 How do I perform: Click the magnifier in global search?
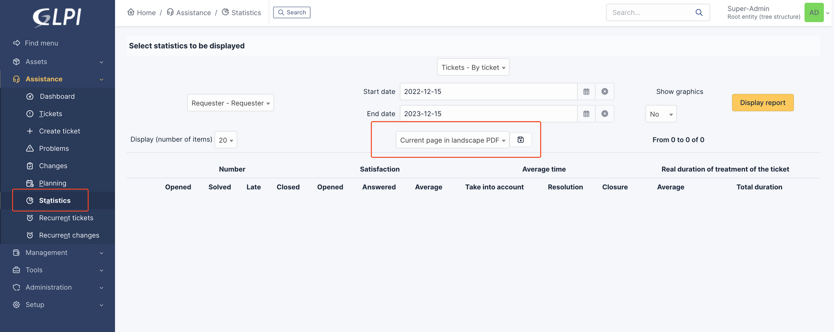(x=699, y=12)
